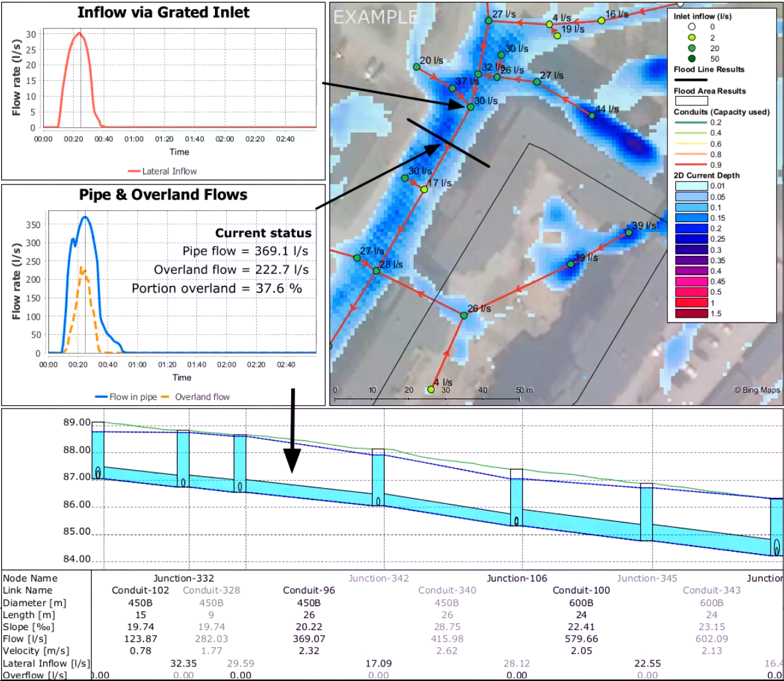The width and height of the screenshot is (784, 681).
Task: Click the 1.5 depth red color swatch
Action: coord(691,314)
